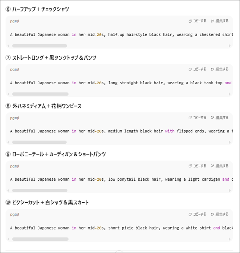Click right scroll arrow in tank top block
This screenshot has width=240, height=253.
tap(230, 94)
